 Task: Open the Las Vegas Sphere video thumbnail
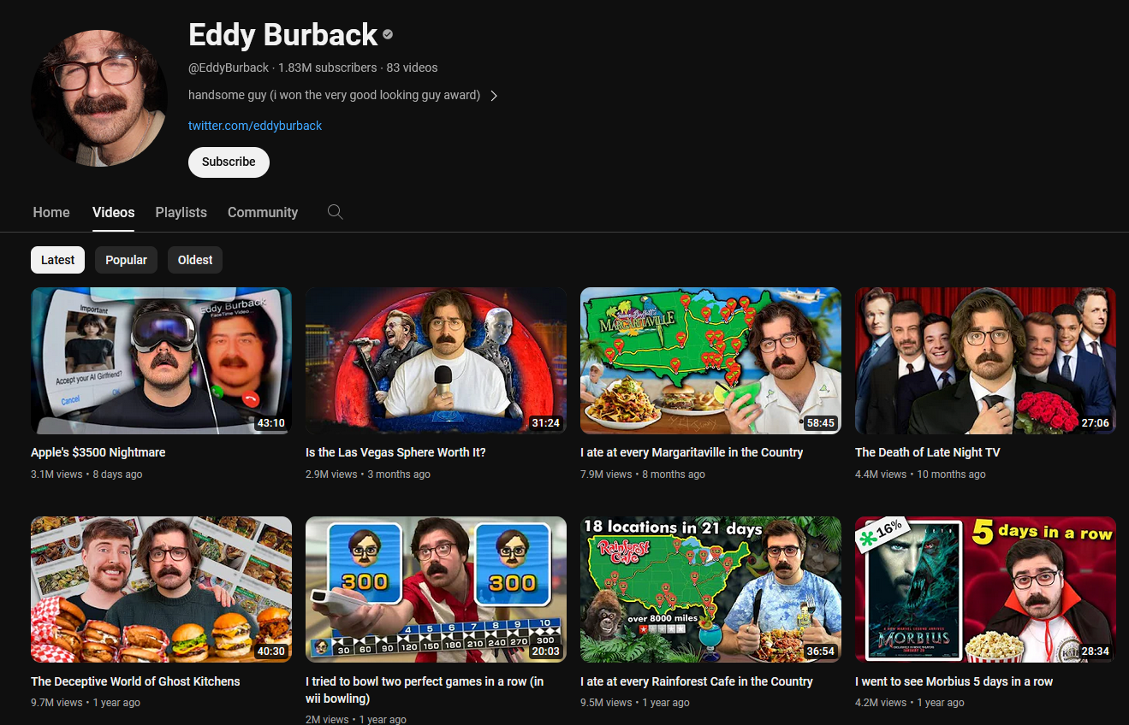click(436, 361)
